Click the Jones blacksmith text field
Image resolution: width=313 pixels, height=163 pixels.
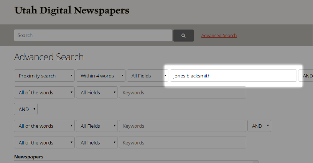[x=233, y=76]
